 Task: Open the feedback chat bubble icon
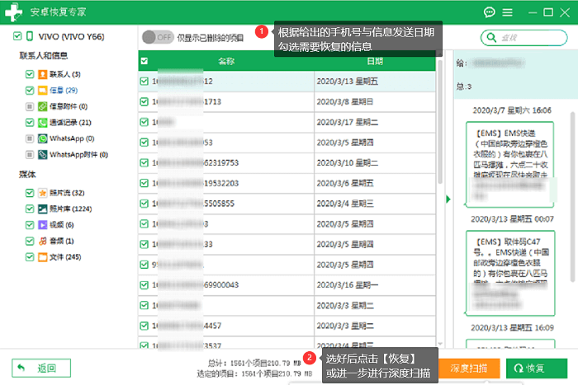click(x=489, y=12)
